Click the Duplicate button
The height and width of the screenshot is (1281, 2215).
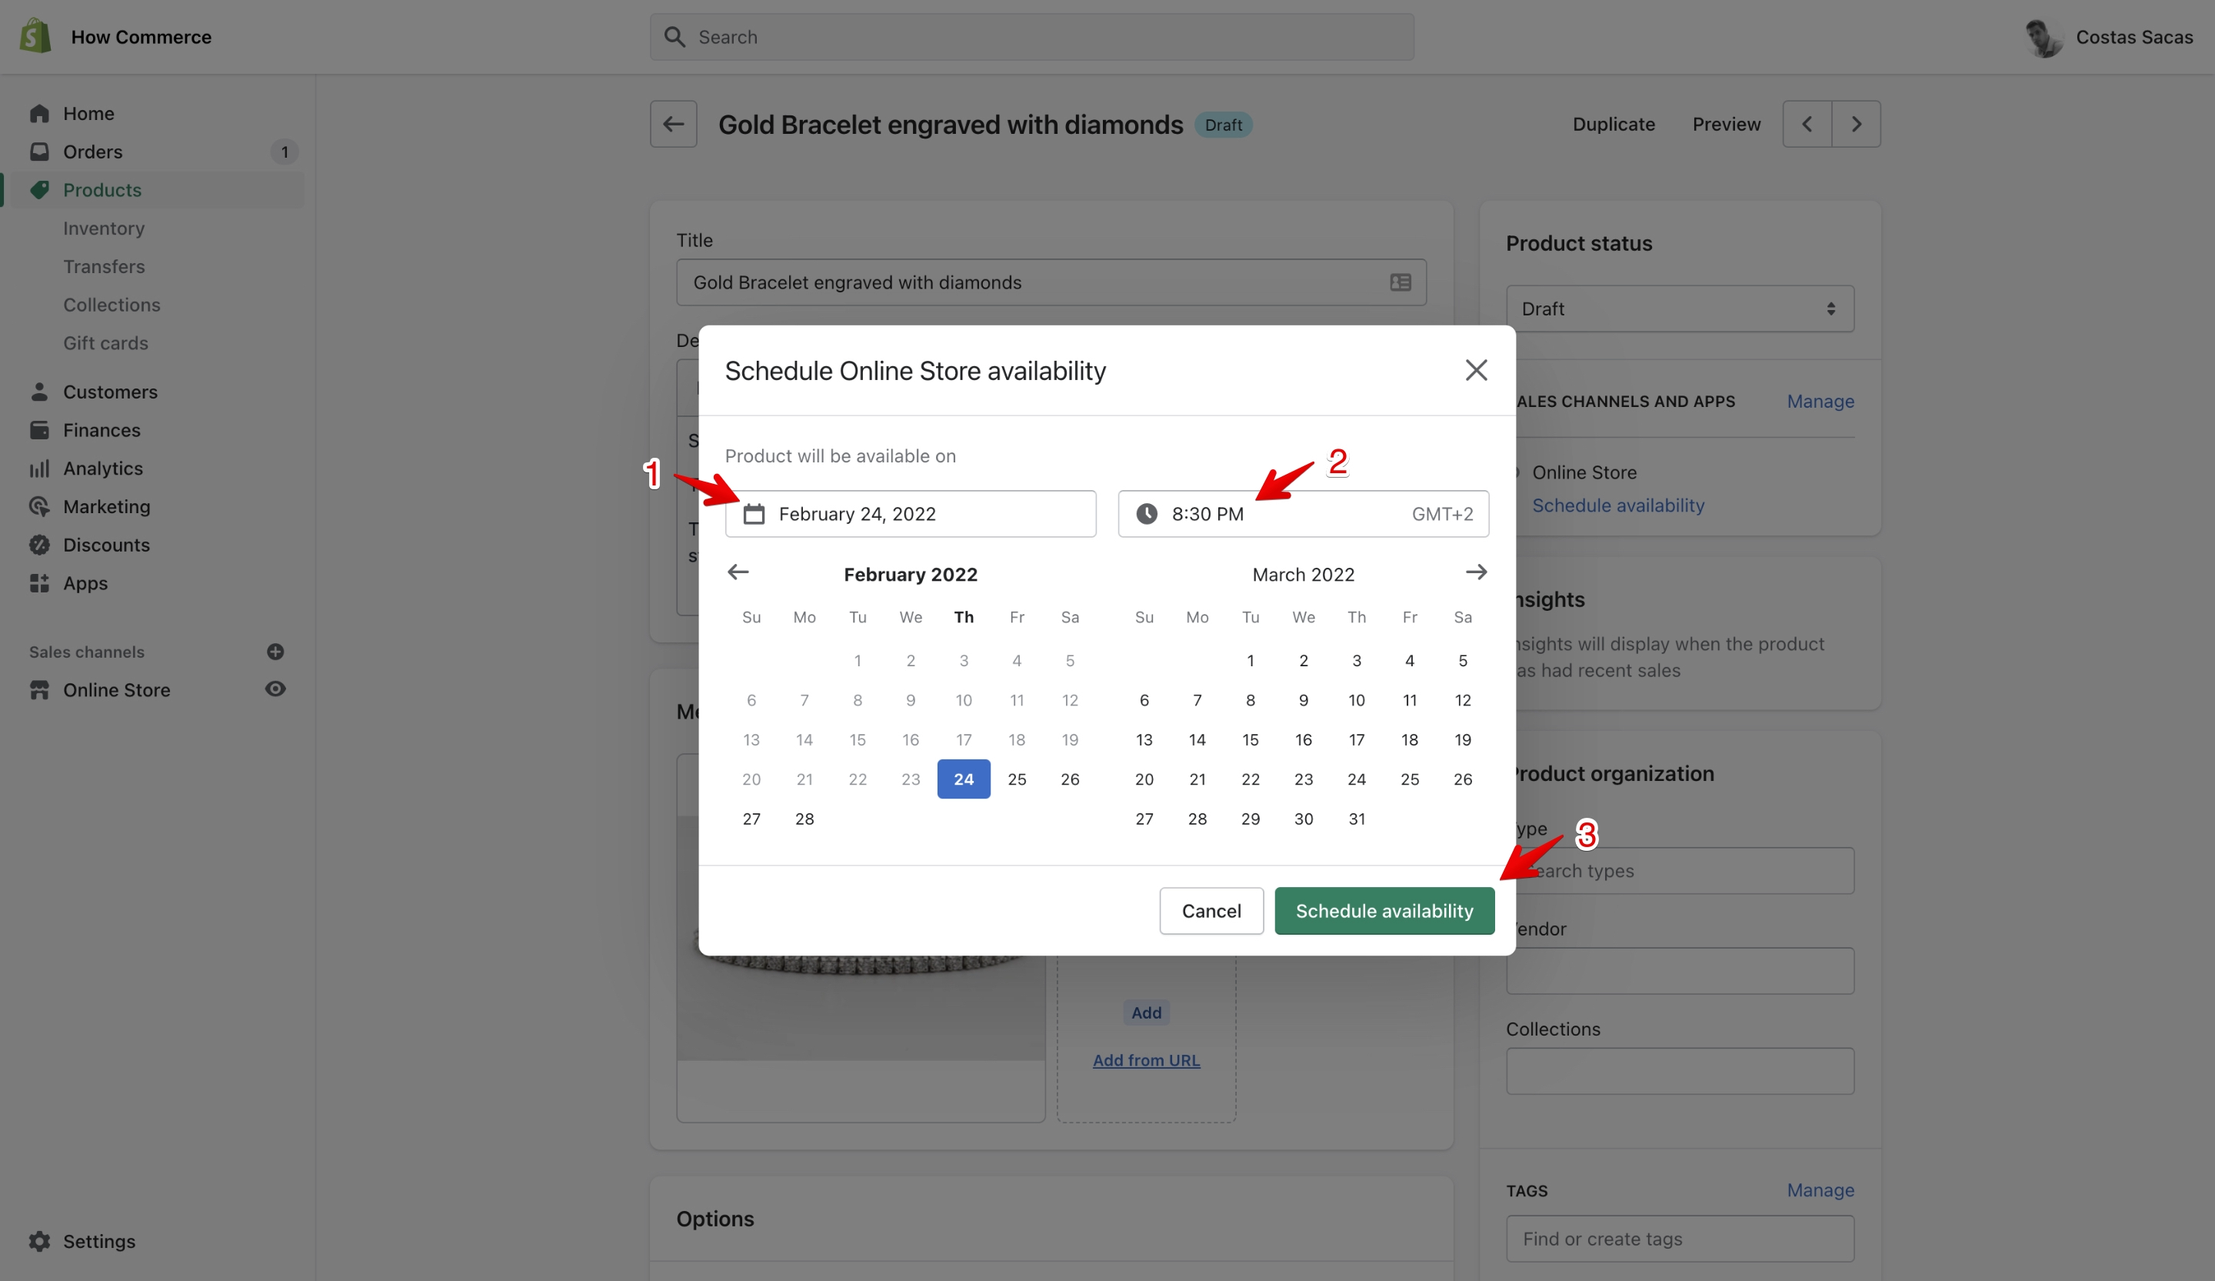pos(1614,124)
